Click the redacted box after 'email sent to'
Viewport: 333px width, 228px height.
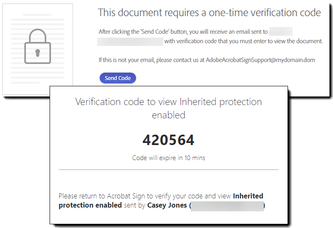pyautogui.click(x=280, y=31)
